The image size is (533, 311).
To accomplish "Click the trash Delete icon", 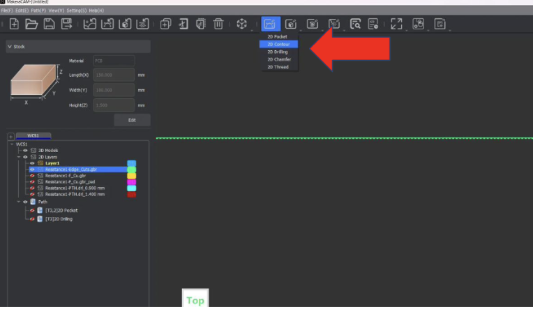I will [218, 24].
